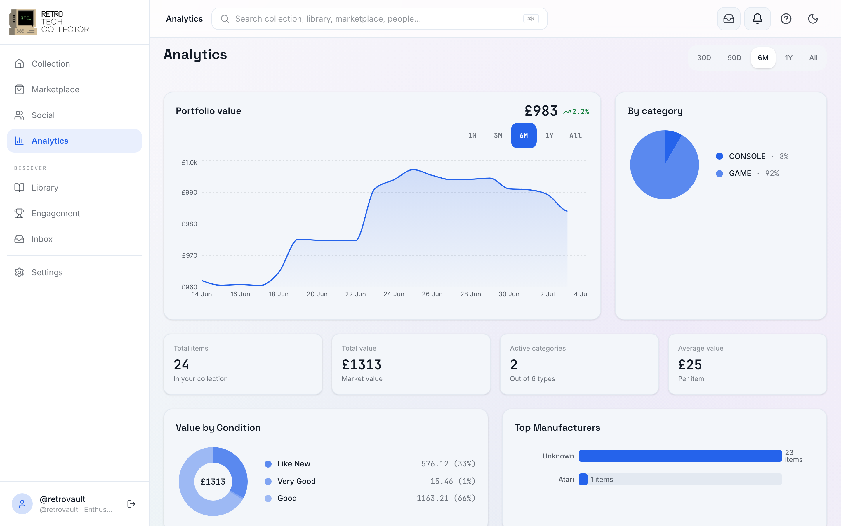841x526 pixels.
Task: Click the '23 items' label
Action: [794, 456]
